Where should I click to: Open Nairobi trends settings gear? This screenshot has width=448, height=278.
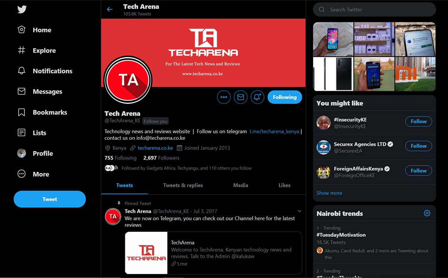(x=427, y=213)
